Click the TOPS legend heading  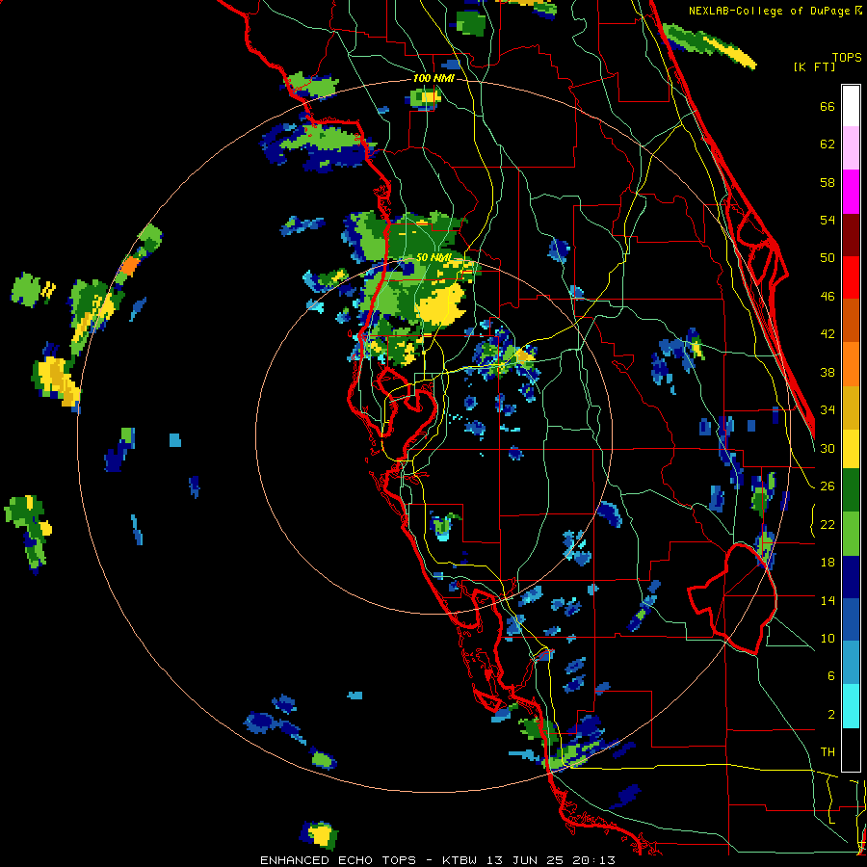click(847, 58)
